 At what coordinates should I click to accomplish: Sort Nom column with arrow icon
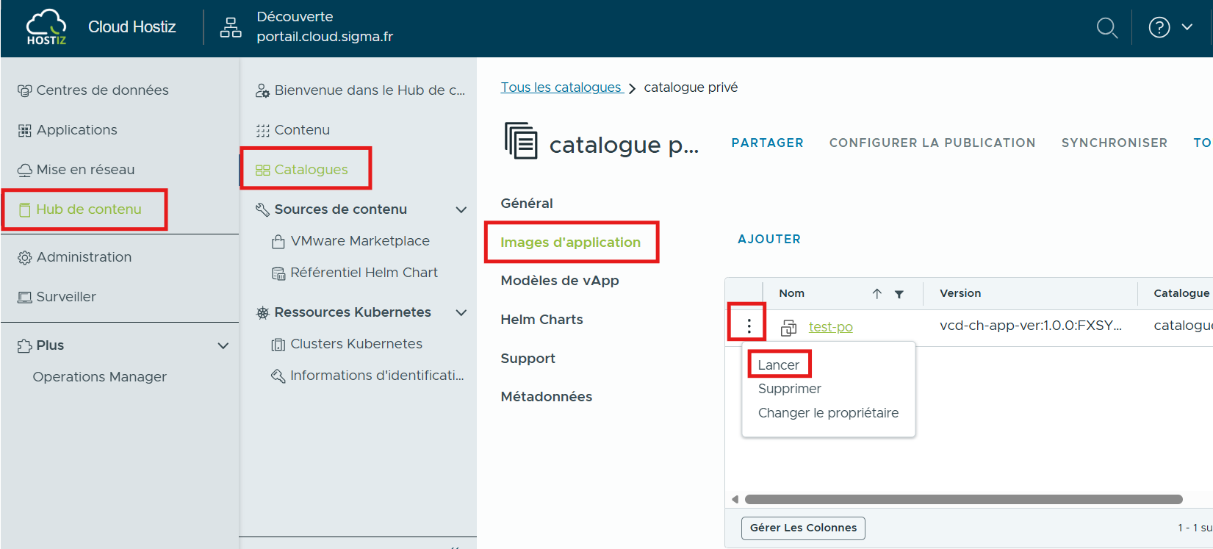coord(877,294)
